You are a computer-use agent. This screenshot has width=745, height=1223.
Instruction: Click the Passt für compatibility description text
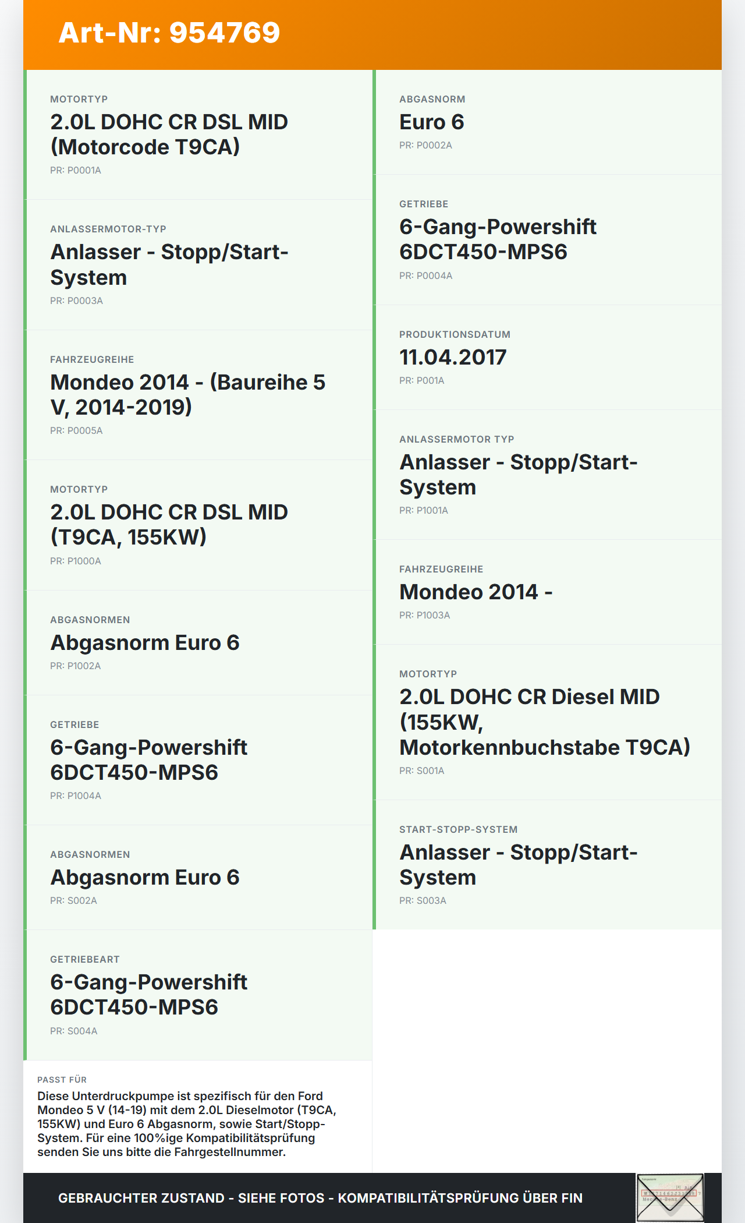[x=186, y=1124]
